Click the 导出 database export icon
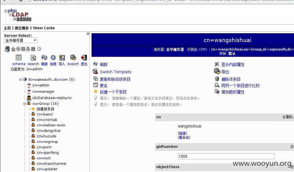The image size is (294, 172). click(217, 71)
